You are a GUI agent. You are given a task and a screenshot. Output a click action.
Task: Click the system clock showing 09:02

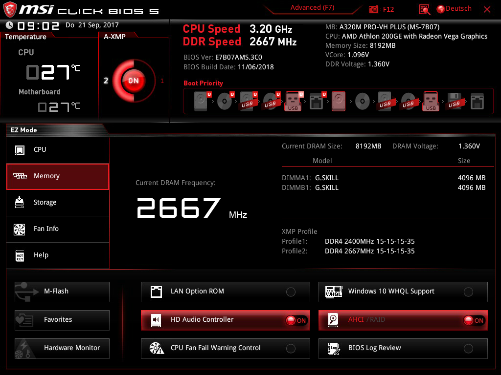click(38, 26)
